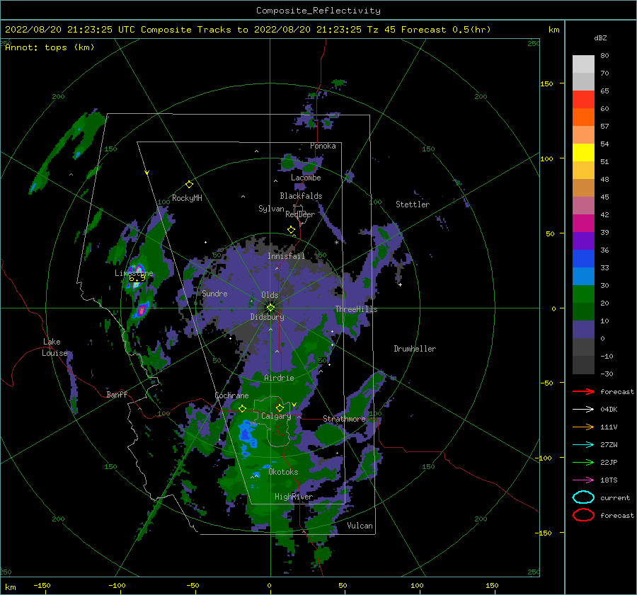Click the current legend label
The height and width of the screenshot is (595, 637).
click(615, 497)
